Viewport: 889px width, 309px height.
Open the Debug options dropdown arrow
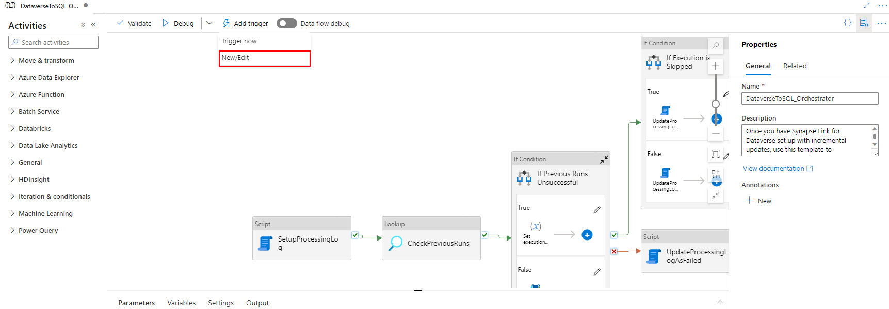click(209, 23)
